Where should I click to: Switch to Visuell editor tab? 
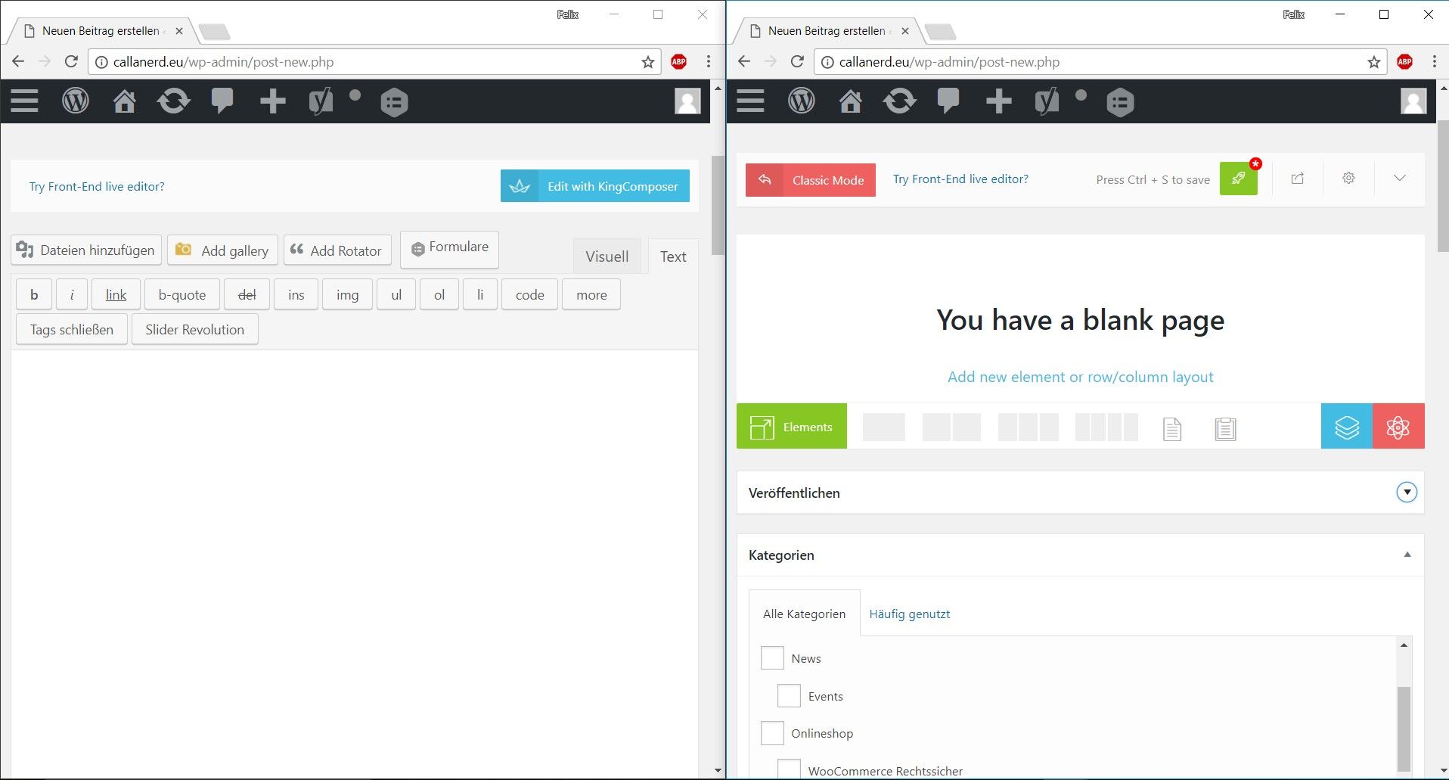tap(607, 256)
